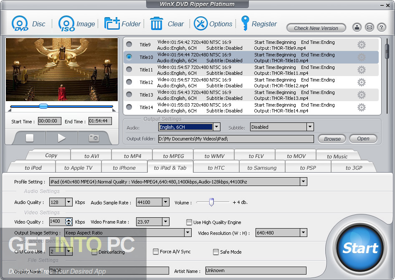This screenshot has height=280, width=395.
Task: Switch to the to iPhone tab
Action: (124, 168)
